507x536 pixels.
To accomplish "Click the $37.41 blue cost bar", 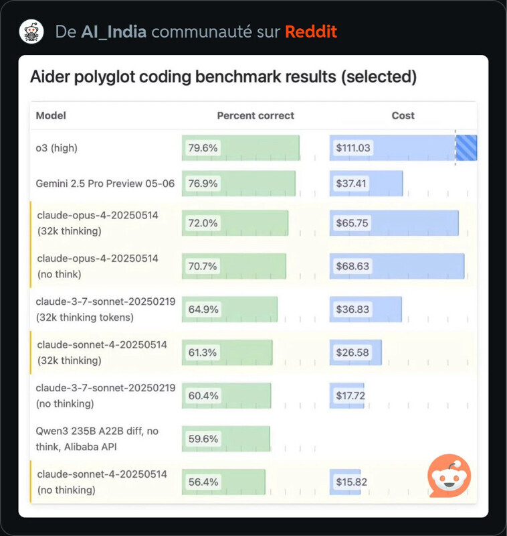I will tap(366, 183).
